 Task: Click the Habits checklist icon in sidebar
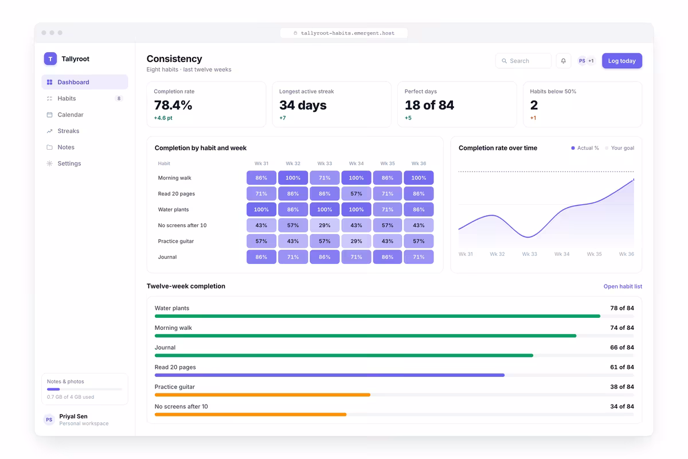(49, 99)
